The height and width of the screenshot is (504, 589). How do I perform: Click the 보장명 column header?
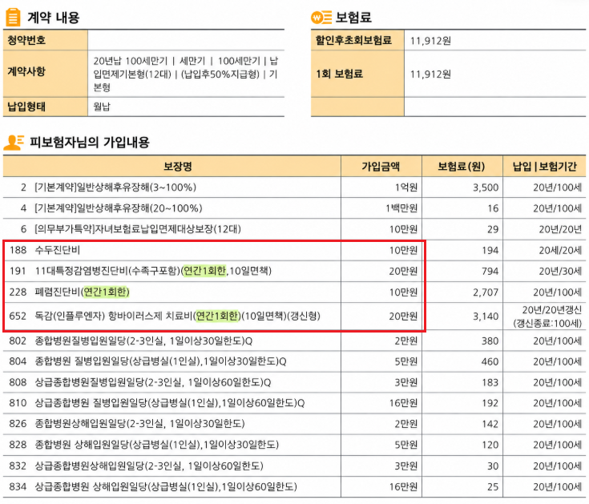[x=172, y=167]
